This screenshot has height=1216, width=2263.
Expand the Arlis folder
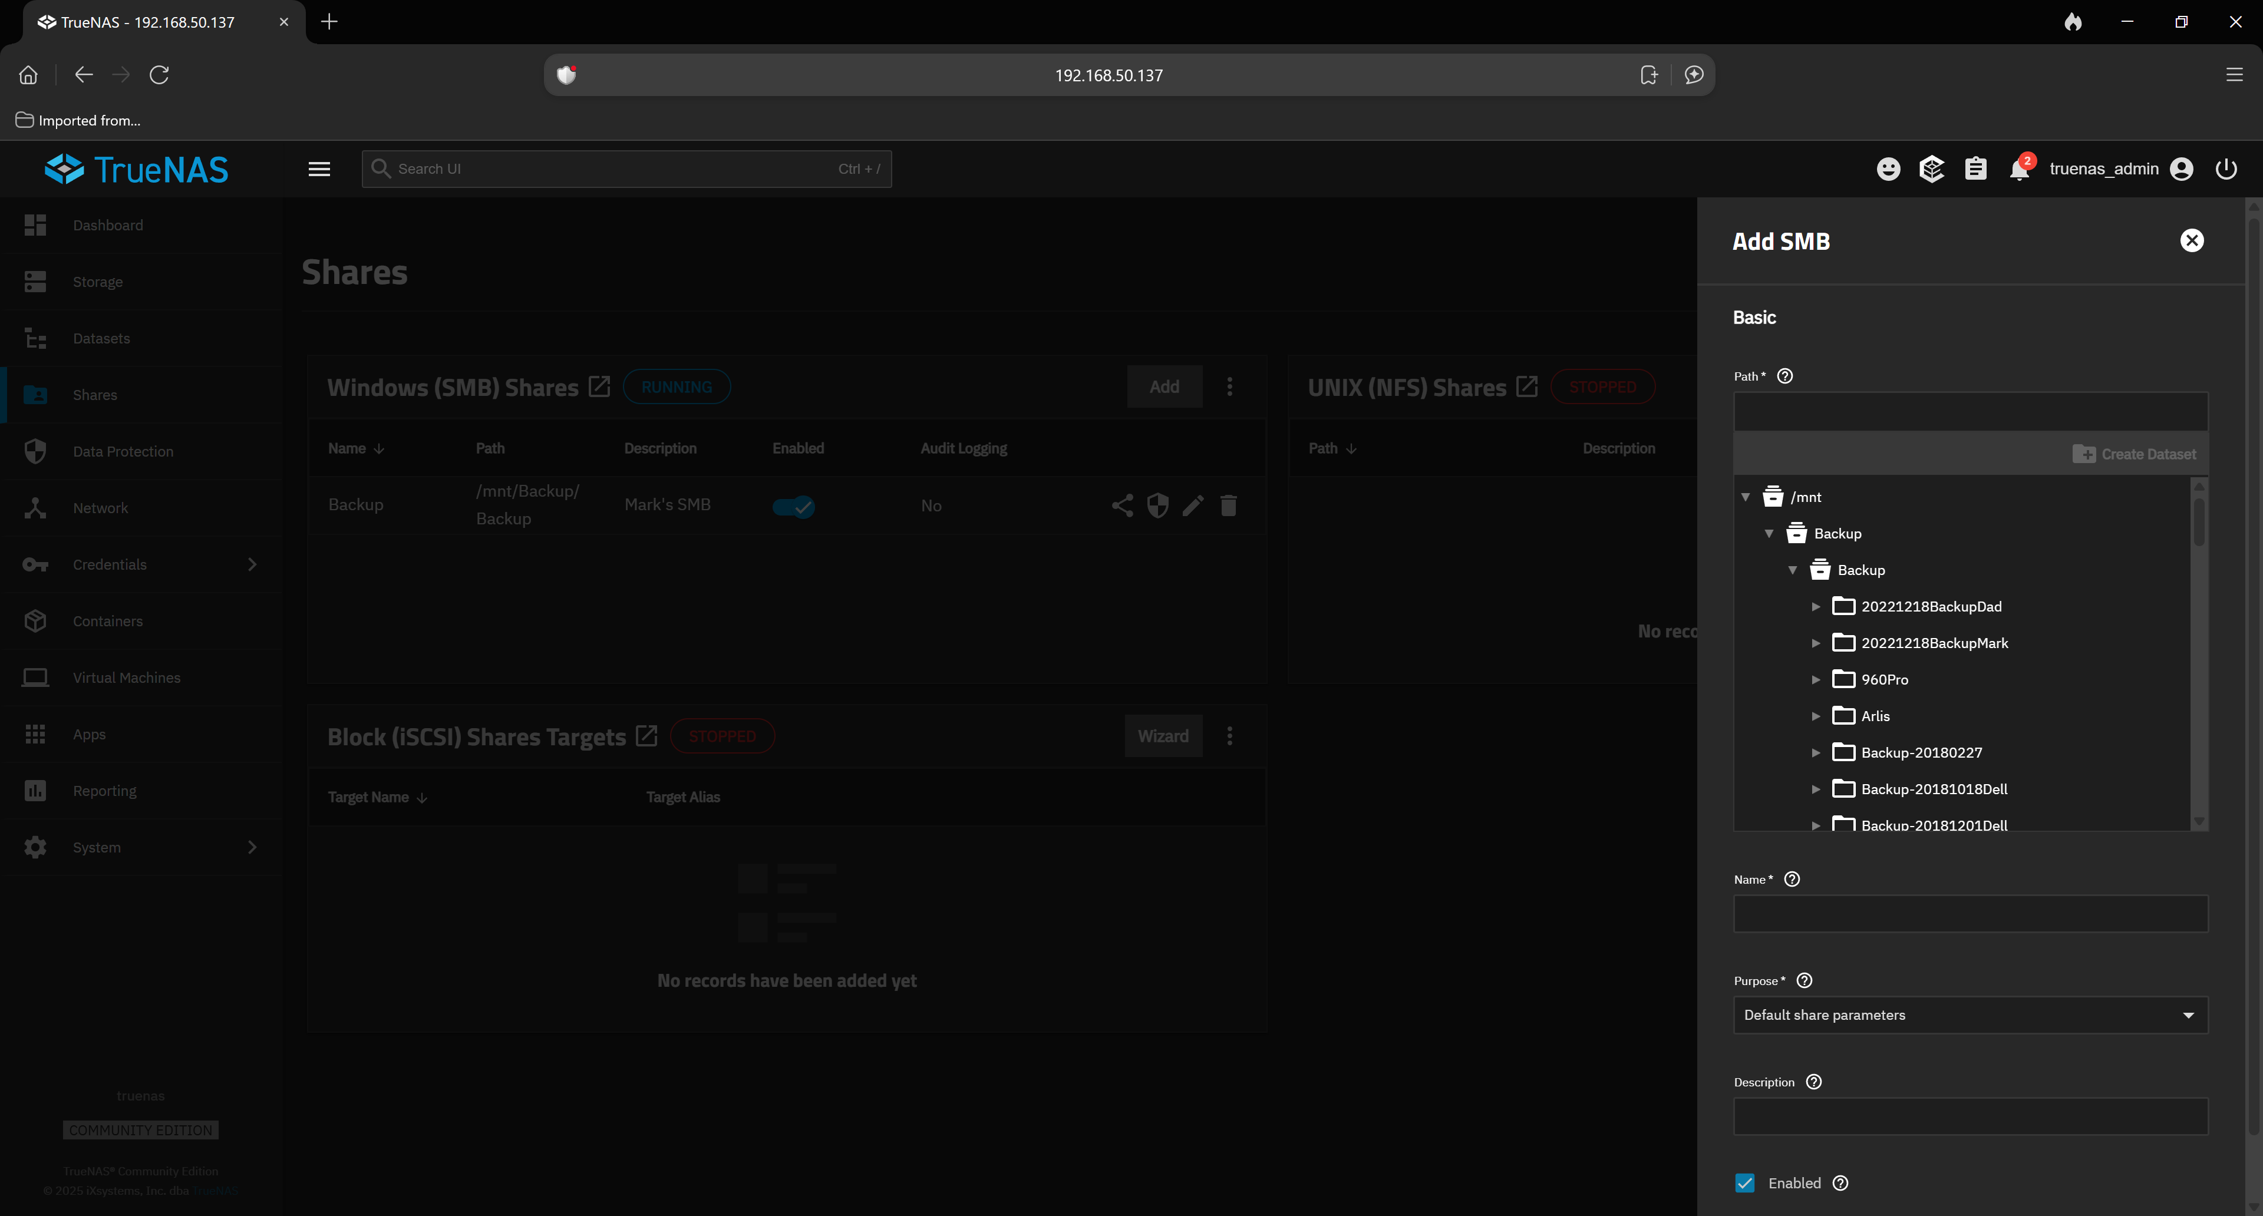[x=1816, y=716]
